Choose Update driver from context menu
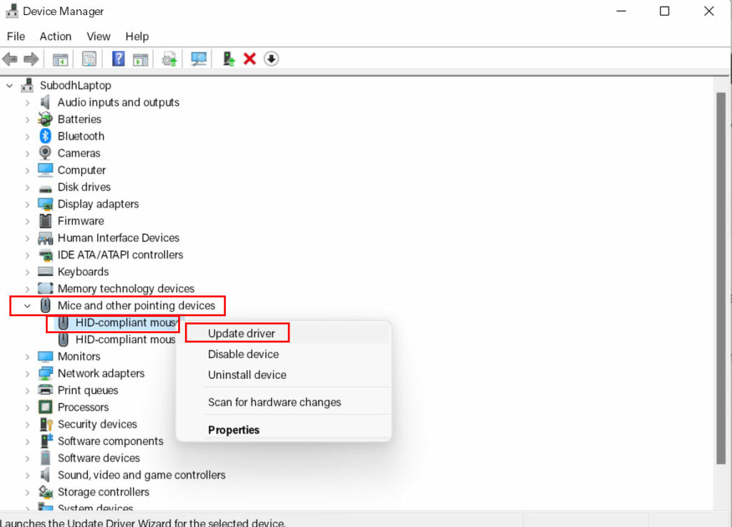This screenshot has height=527, width=732. pyautogui.click(x=242, y=333)
